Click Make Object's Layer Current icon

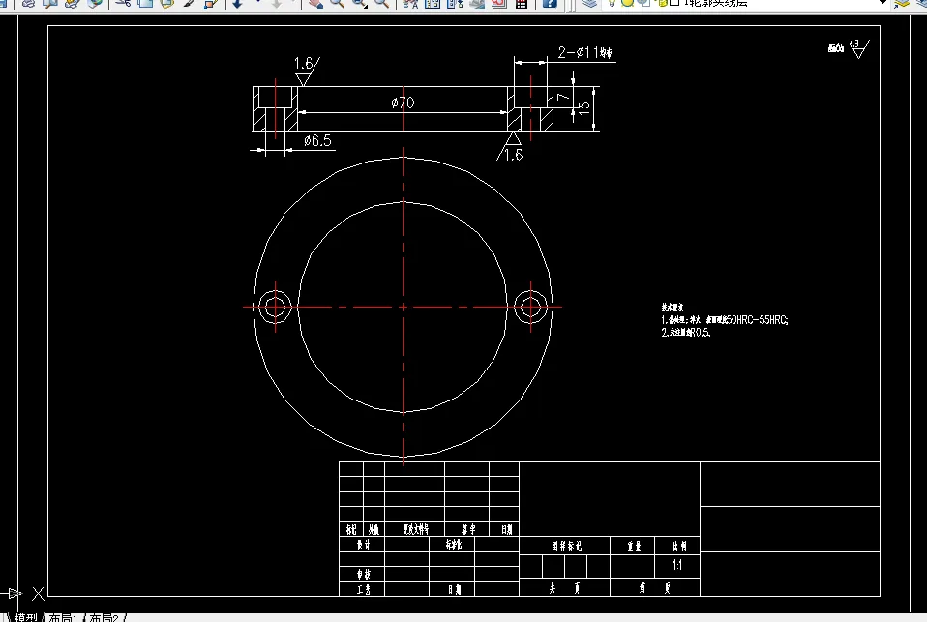(902, 3)
